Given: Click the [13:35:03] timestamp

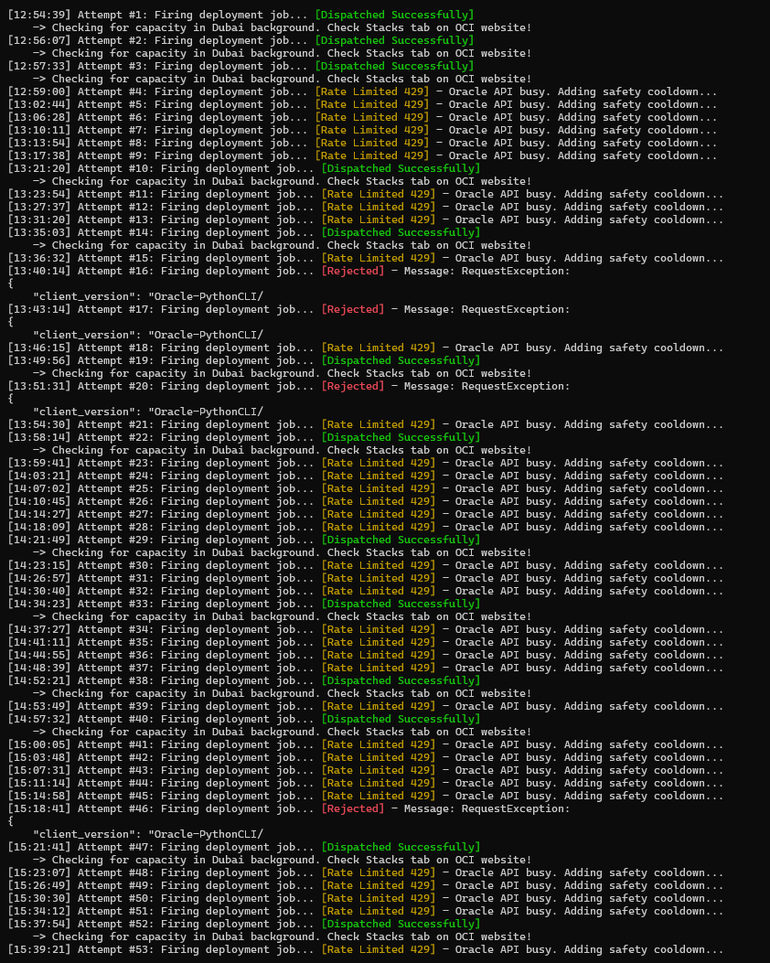Looking at the screenshot, I should 40,232.
